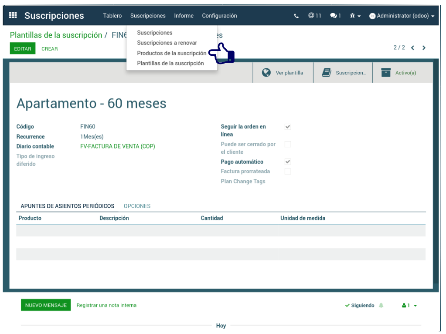Go to previous record arrow
Image resolution: width=446 pixels, height=334 pixels.
pos(412,48)
